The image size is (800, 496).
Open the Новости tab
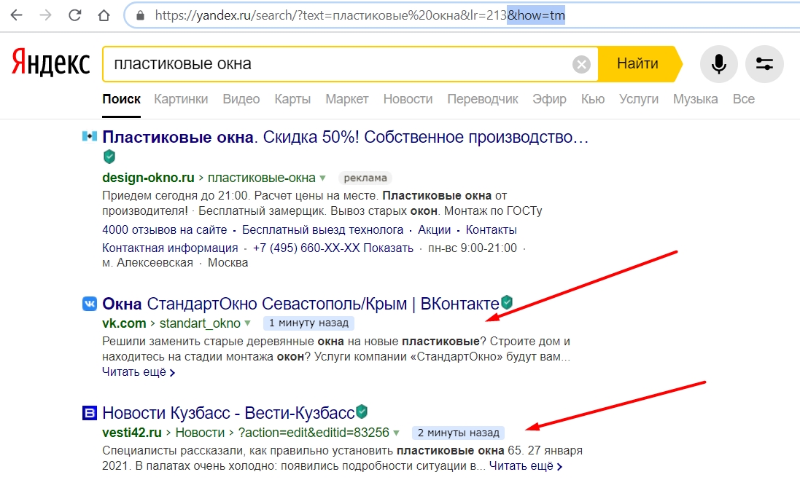(x=408, y=99)
